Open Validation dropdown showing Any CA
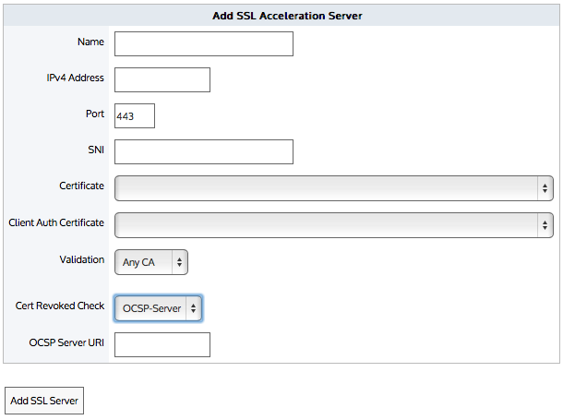 point(151,262)
